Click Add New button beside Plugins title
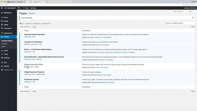 (32, 13)
